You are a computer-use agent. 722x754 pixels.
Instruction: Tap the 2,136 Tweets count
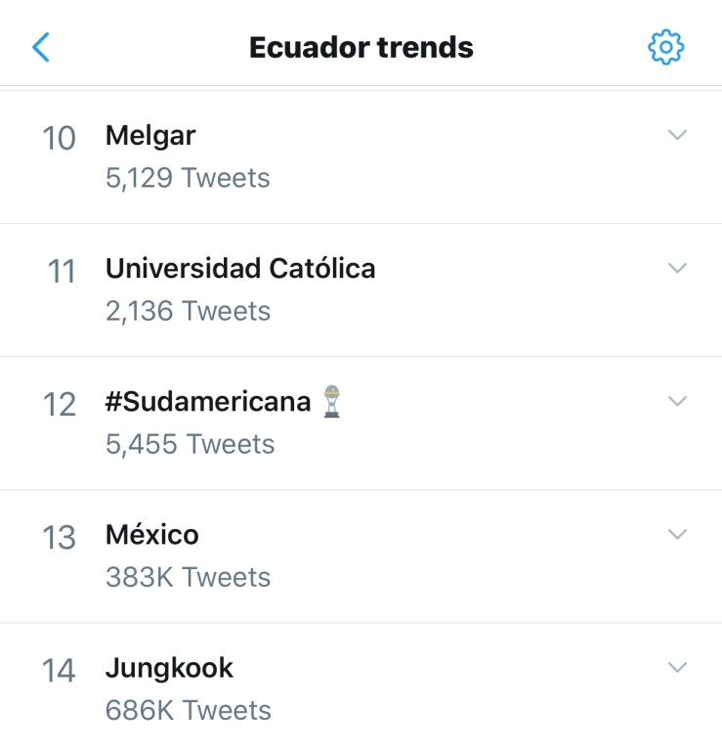(188, 311)
